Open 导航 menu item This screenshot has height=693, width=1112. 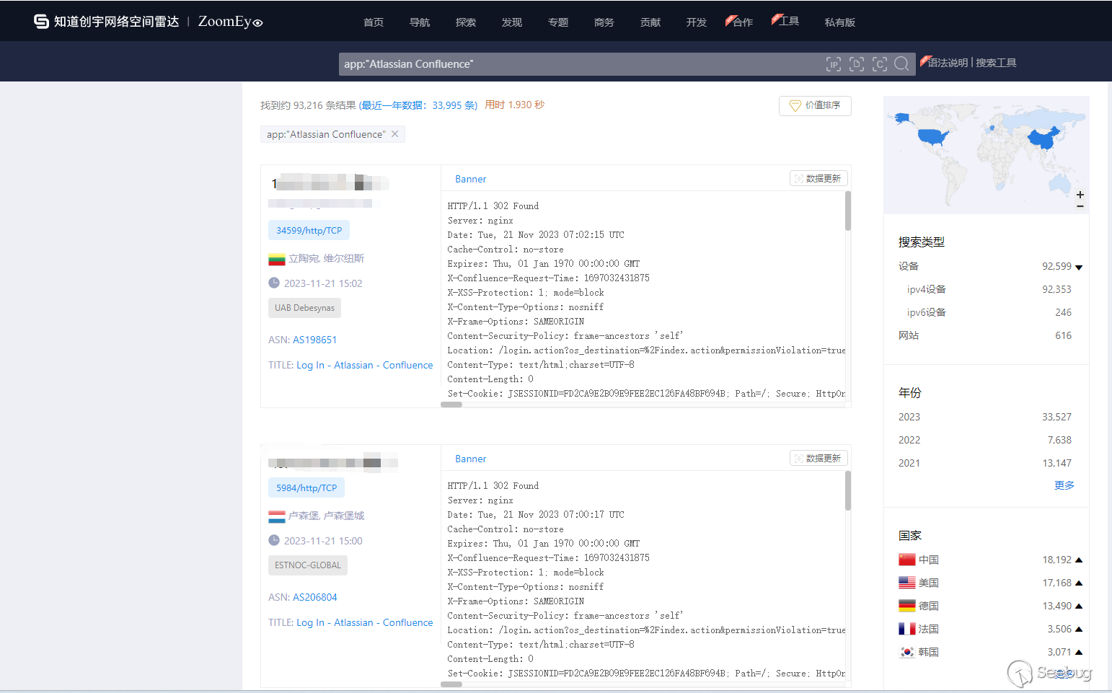click(x=420, y=22)
